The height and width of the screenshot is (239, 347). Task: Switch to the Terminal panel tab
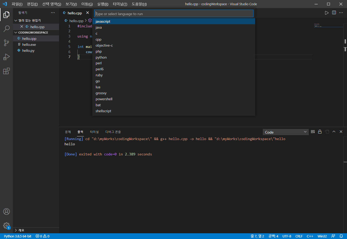94,132
